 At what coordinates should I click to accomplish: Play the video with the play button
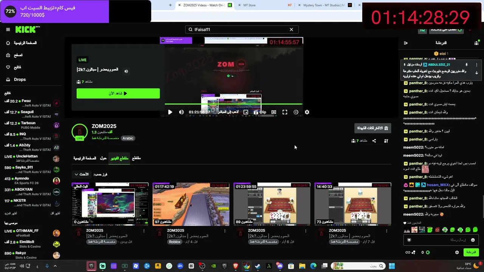coord(170,112)
